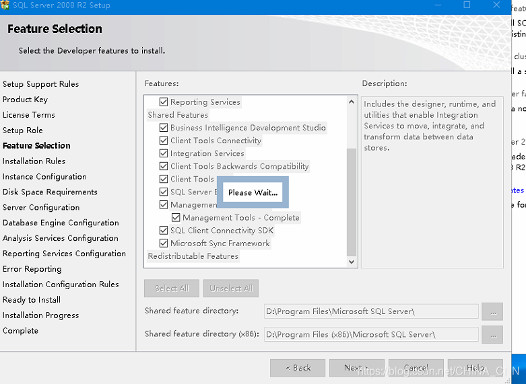526x384 pixels.
Task: Click the SQL Server Setup title bar icon
Action: coord(5,5)
